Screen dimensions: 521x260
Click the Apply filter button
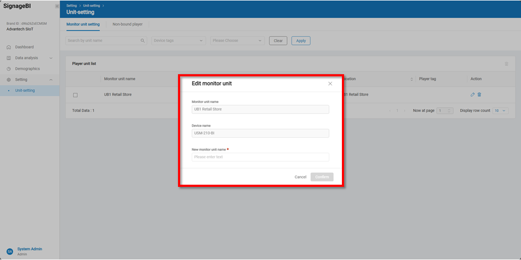(301, 41)
